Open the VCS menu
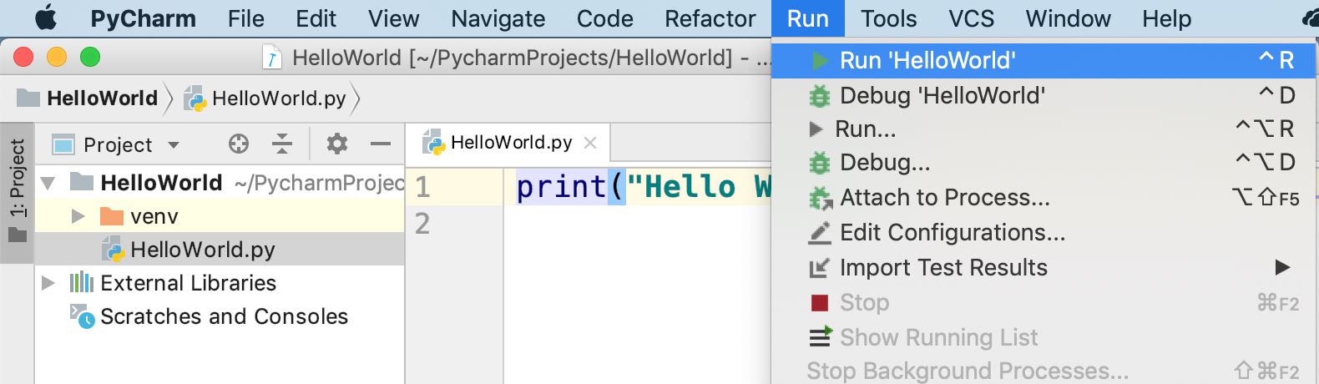The image size is (1319, 384). coord(971,18)
